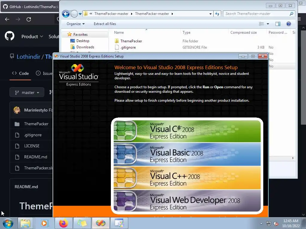306x229 pixels.
Task: Open LICENSE file on GitHub
Action: (32, 146)
